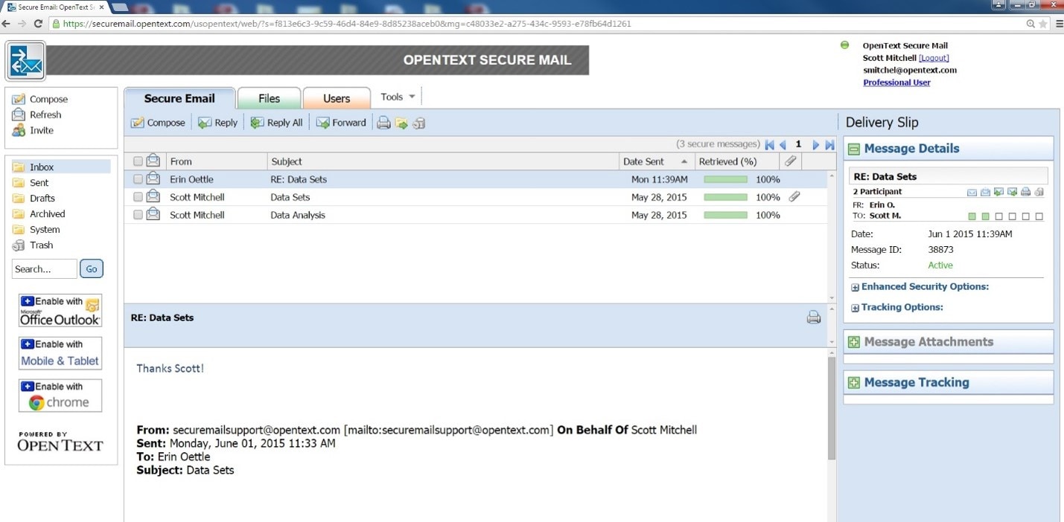Expand the Message Tracking section
The height and width of the screenshot is (522, 1064).
click(x=854, y=383)
